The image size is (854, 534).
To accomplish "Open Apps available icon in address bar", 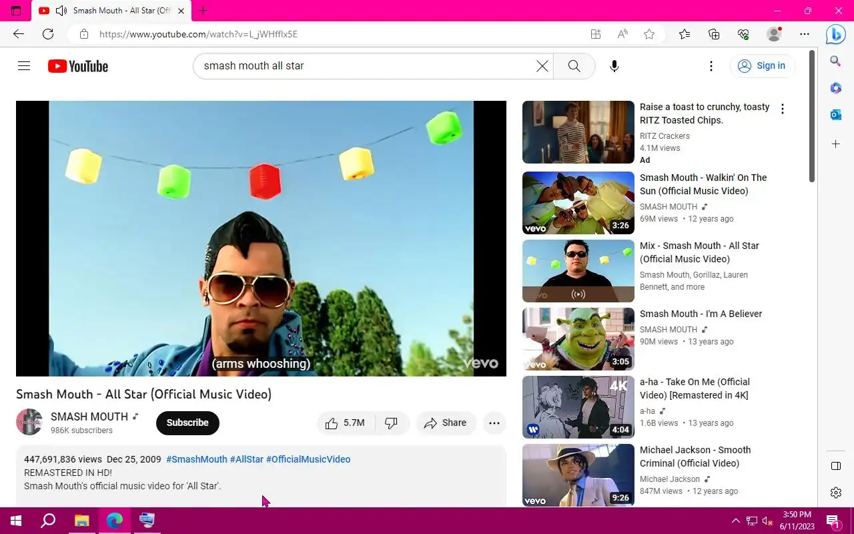I will [x=595, y=34].
